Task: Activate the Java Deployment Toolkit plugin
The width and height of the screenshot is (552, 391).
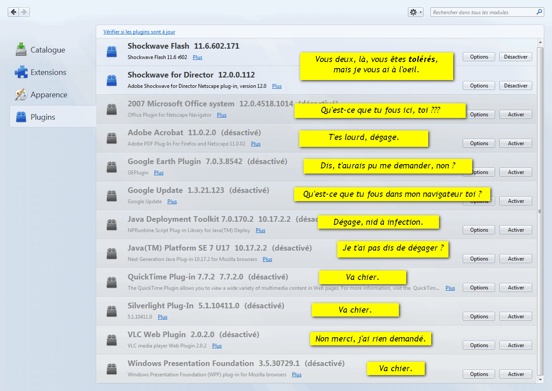Action: (x=516, y=230)
